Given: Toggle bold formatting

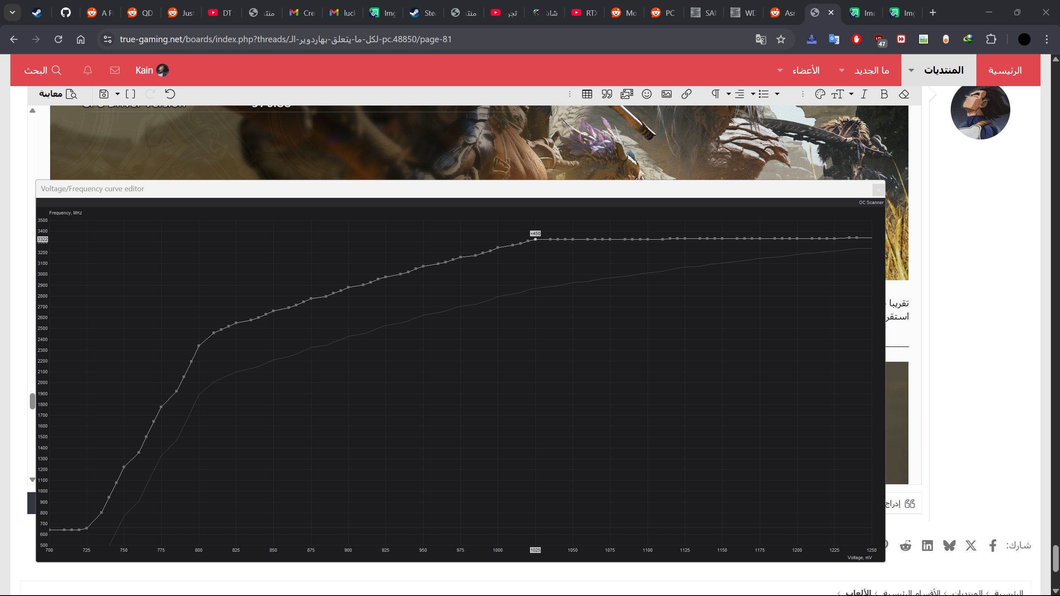Looking at the screenshot, I should pyautogui.click(x=884, y=94).
